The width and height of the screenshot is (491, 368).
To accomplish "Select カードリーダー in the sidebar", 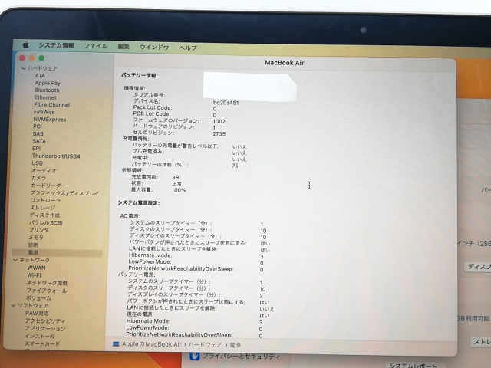I will click(x=48, y=186).
